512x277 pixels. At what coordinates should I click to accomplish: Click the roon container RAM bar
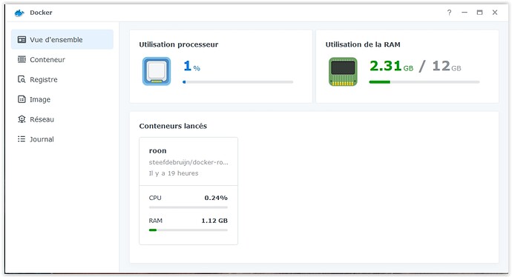point(188,230)
